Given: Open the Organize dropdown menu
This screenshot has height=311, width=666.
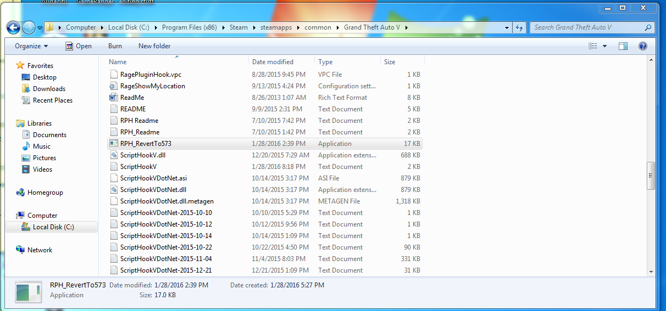Looking at the screenshot, I should click(x=31, y=46).
